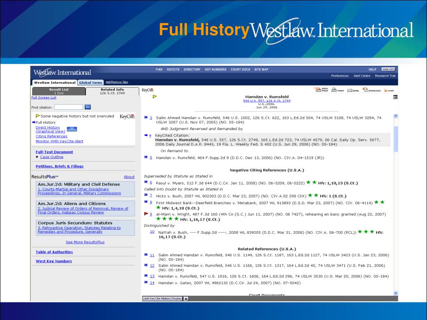Click the Direct History (Graphical View) link

pyautogui.click(x=50, y=129)
